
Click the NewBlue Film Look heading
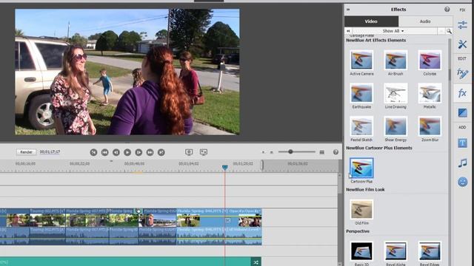coord(365,189)
